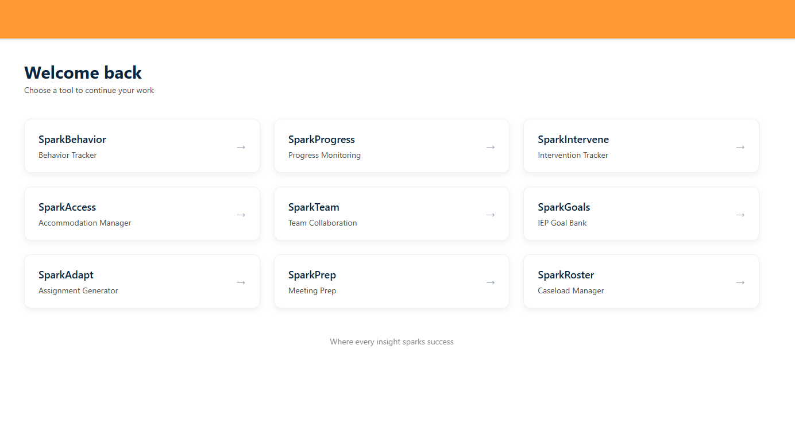Click the Welcome back heading
Viewport: 795px width, 438px height.
pos(82,73)
